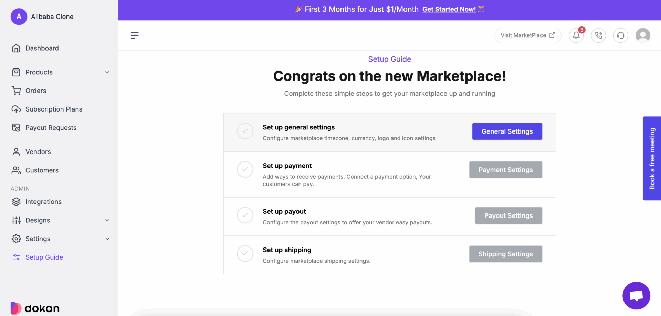Open the Book a free meeting tab

point(652,158)
